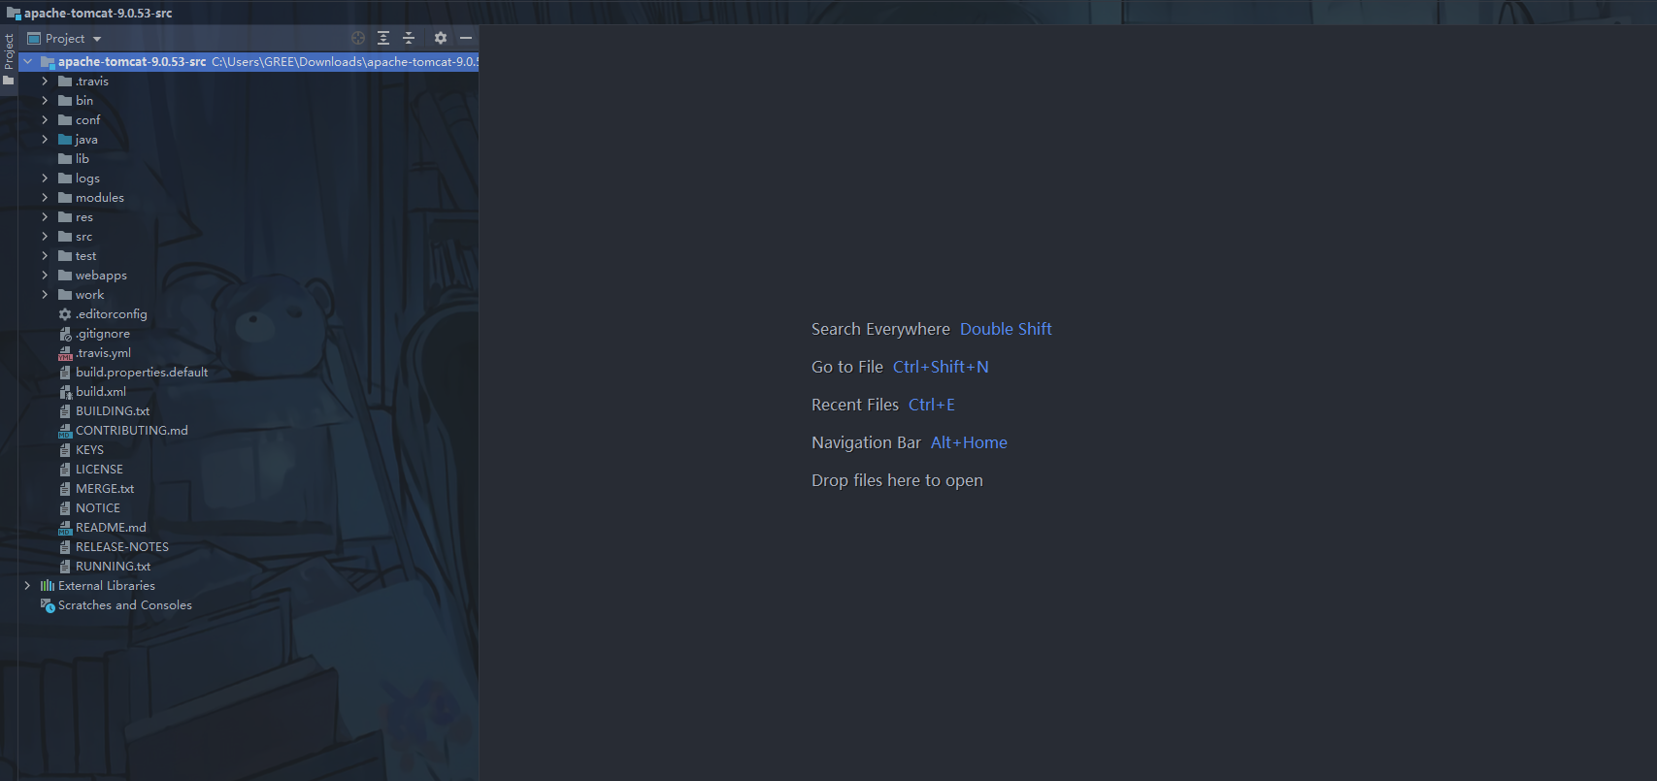Expand the conf folder

coord(45,120)
